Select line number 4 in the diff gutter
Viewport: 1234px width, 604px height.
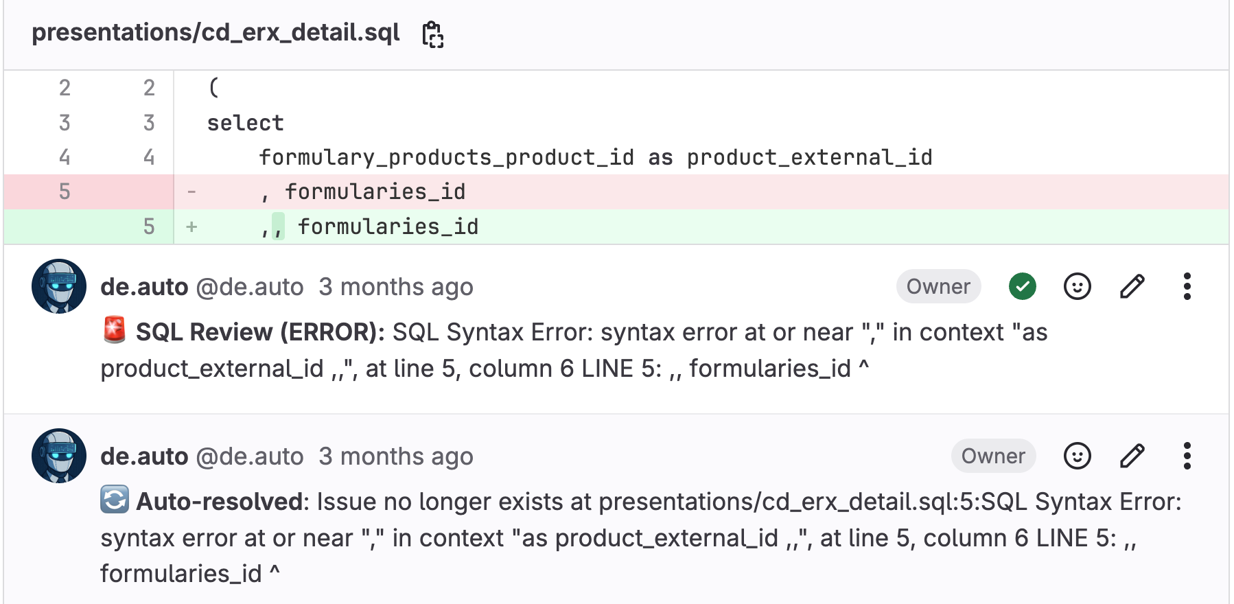pos(64,156)
